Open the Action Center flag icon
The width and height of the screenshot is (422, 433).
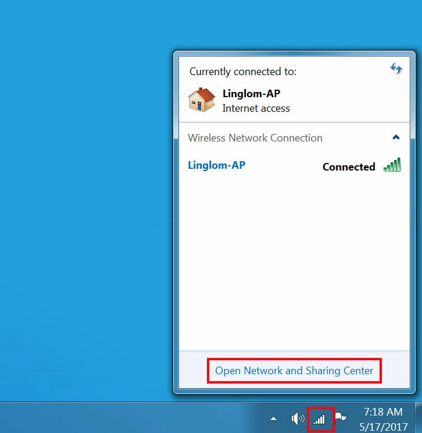[x=341, y=418]
